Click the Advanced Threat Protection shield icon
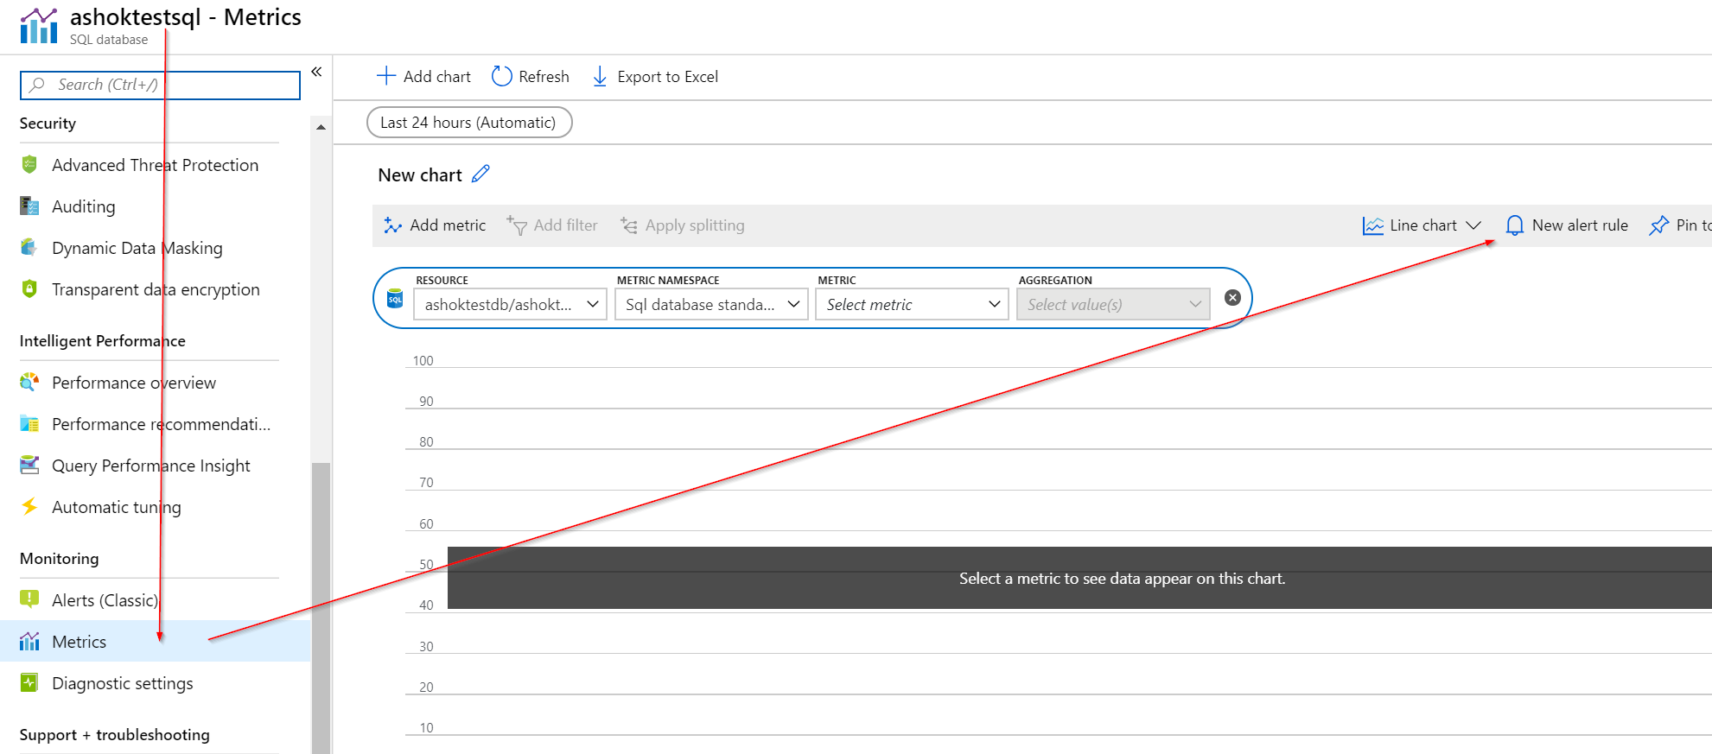This screenshot has height=754, width=1712. (x=29, y=164)
